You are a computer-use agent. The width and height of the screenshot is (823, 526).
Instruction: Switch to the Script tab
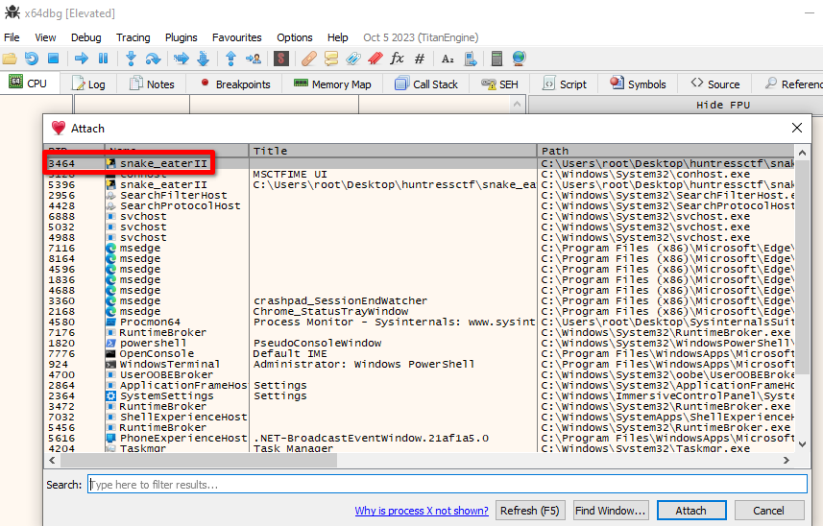tap(565, 84)
